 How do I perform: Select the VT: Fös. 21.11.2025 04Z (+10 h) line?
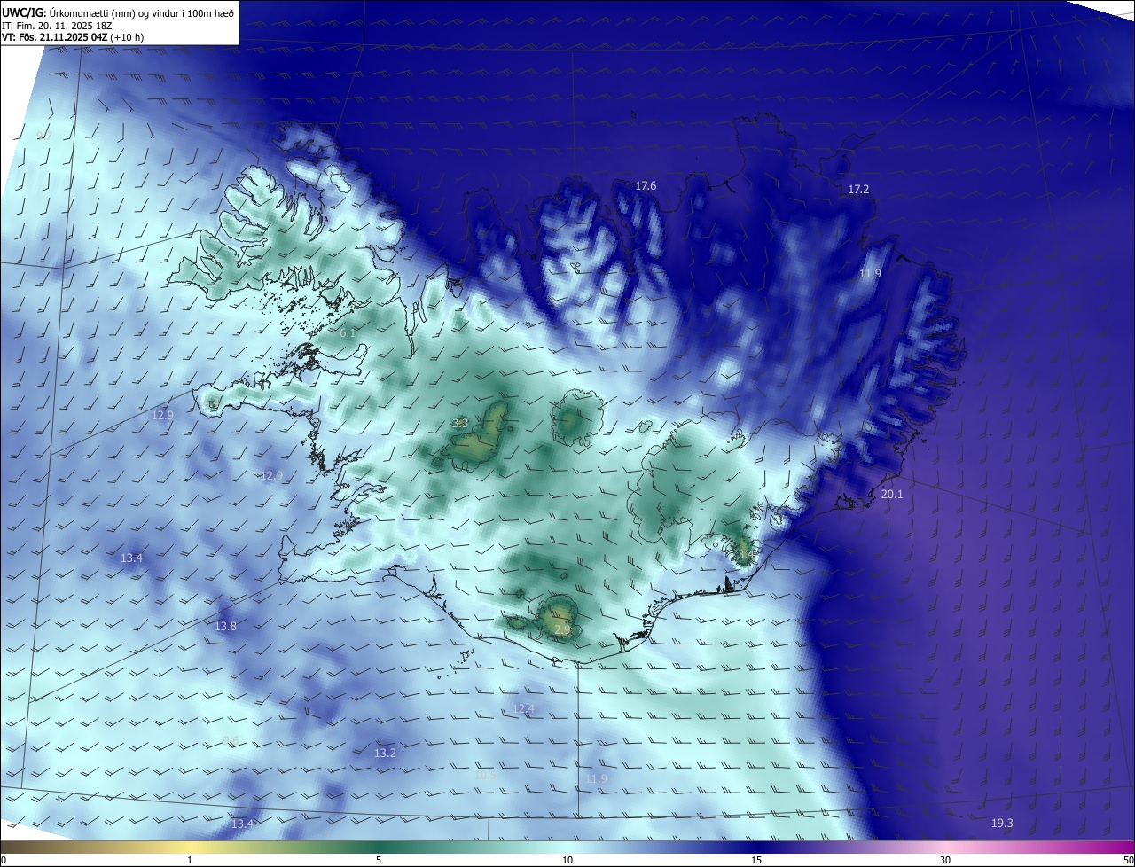[73, 37]
